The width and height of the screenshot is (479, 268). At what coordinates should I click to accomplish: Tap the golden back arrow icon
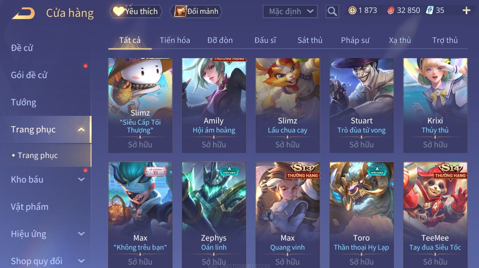tap(23, 13)
